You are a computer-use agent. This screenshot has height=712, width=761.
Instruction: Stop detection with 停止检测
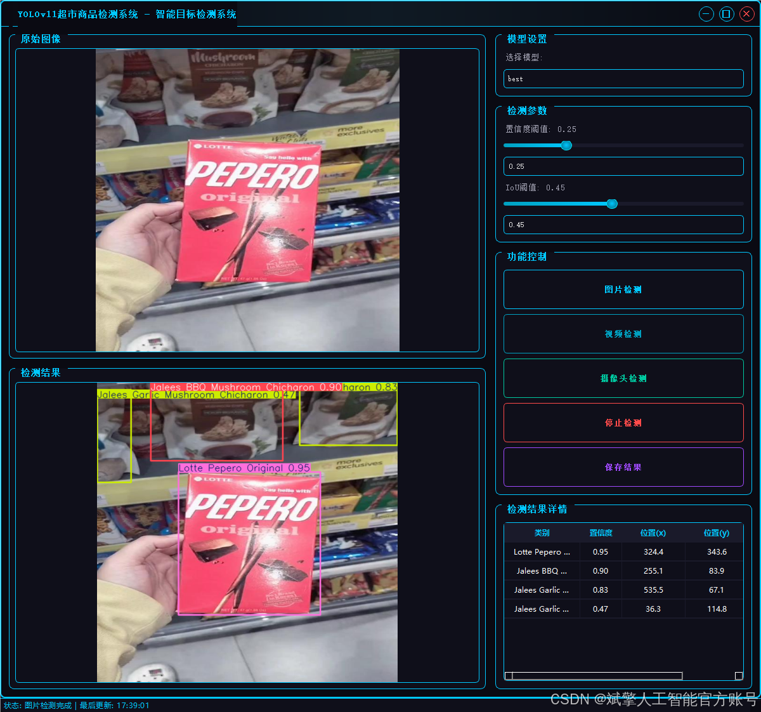pyautogui.click(x=623, y=423)
